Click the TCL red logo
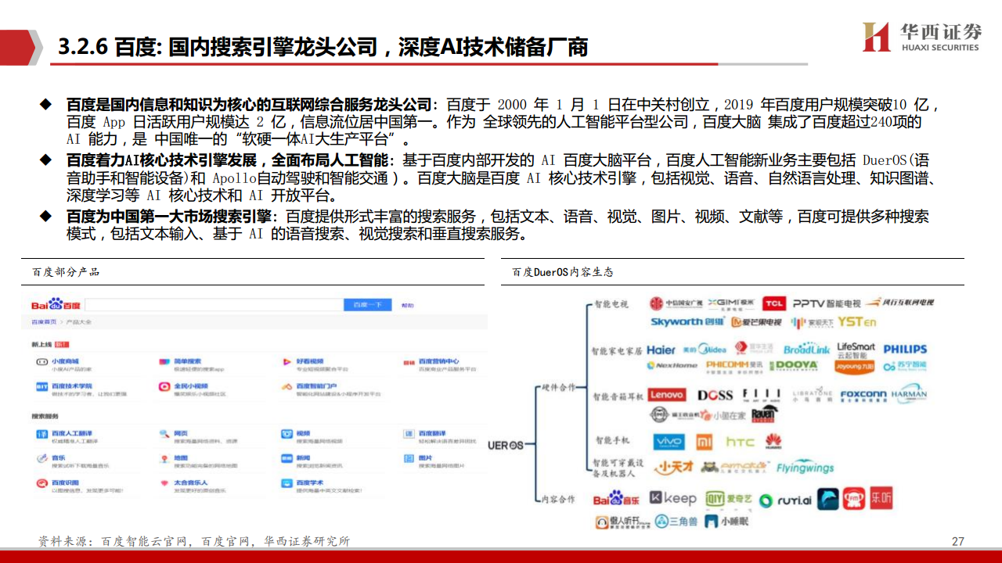 [773, 303]
